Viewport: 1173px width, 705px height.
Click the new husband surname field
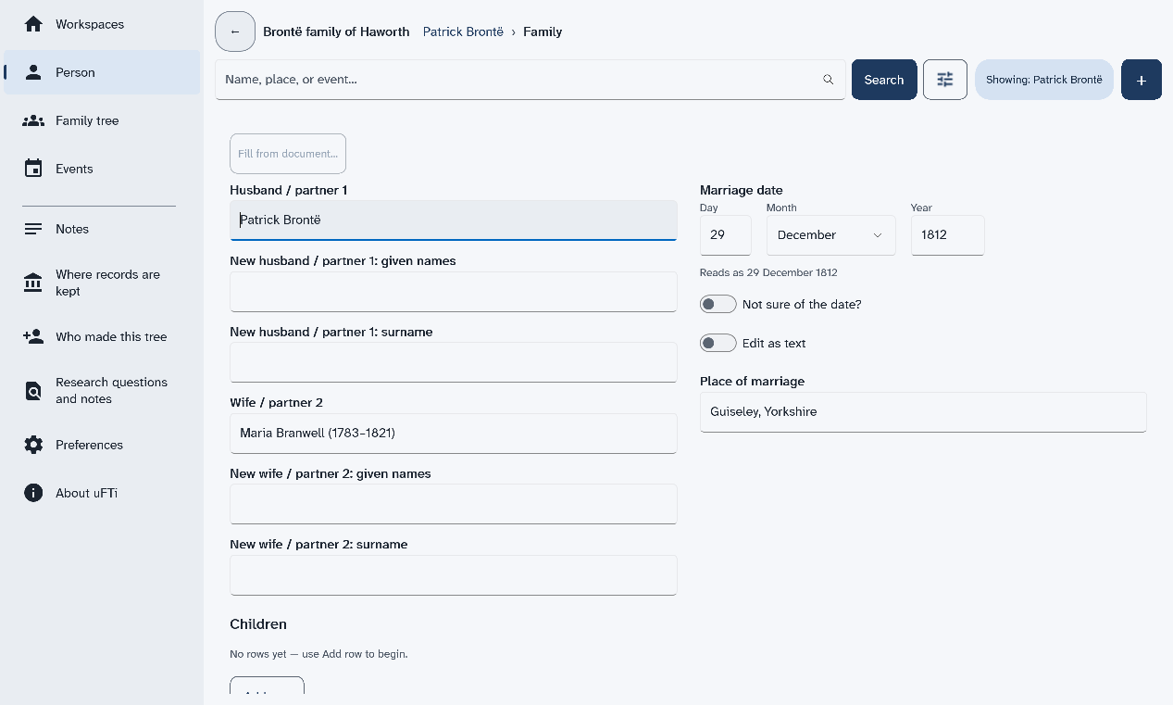coord(454,362)
